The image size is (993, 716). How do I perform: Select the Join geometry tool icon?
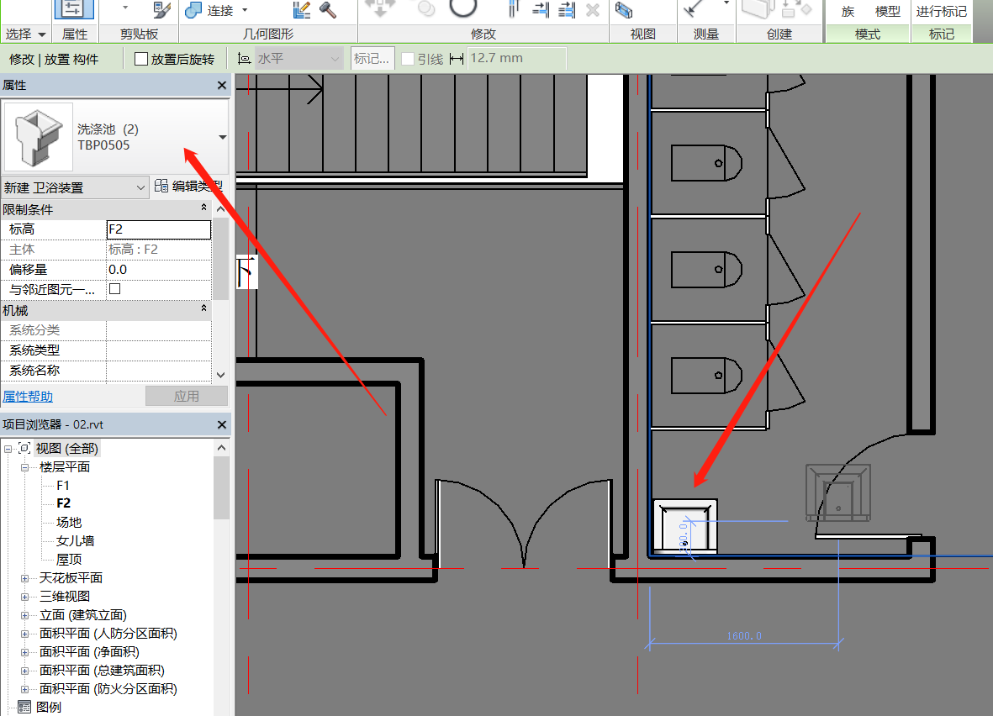[193, 10]
